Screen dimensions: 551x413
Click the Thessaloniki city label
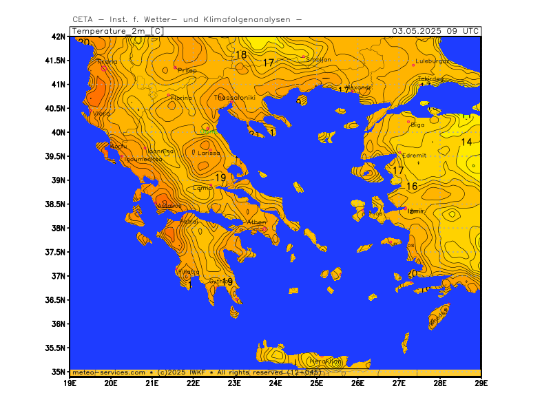235,98
